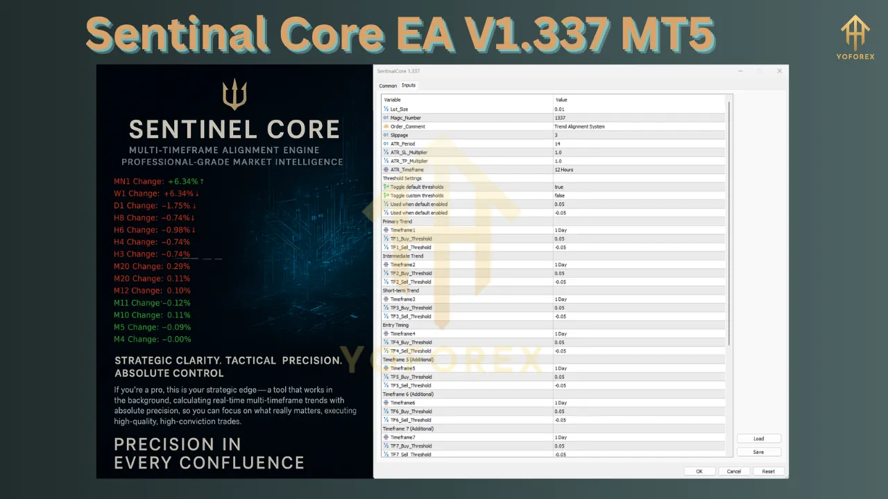The width and height of the screenshot is (888, 499).
Task: Switch to the Common tab
Action: [388, 86]
